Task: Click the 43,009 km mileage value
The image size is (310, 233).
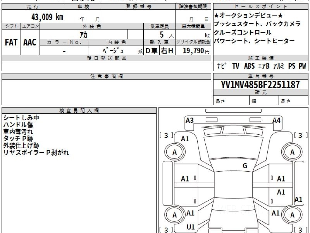Action: pyautogui.click(x=47, y=17)
